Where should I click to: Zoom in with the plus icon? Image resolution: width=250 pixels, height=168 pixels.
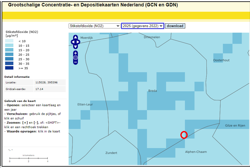75,53
